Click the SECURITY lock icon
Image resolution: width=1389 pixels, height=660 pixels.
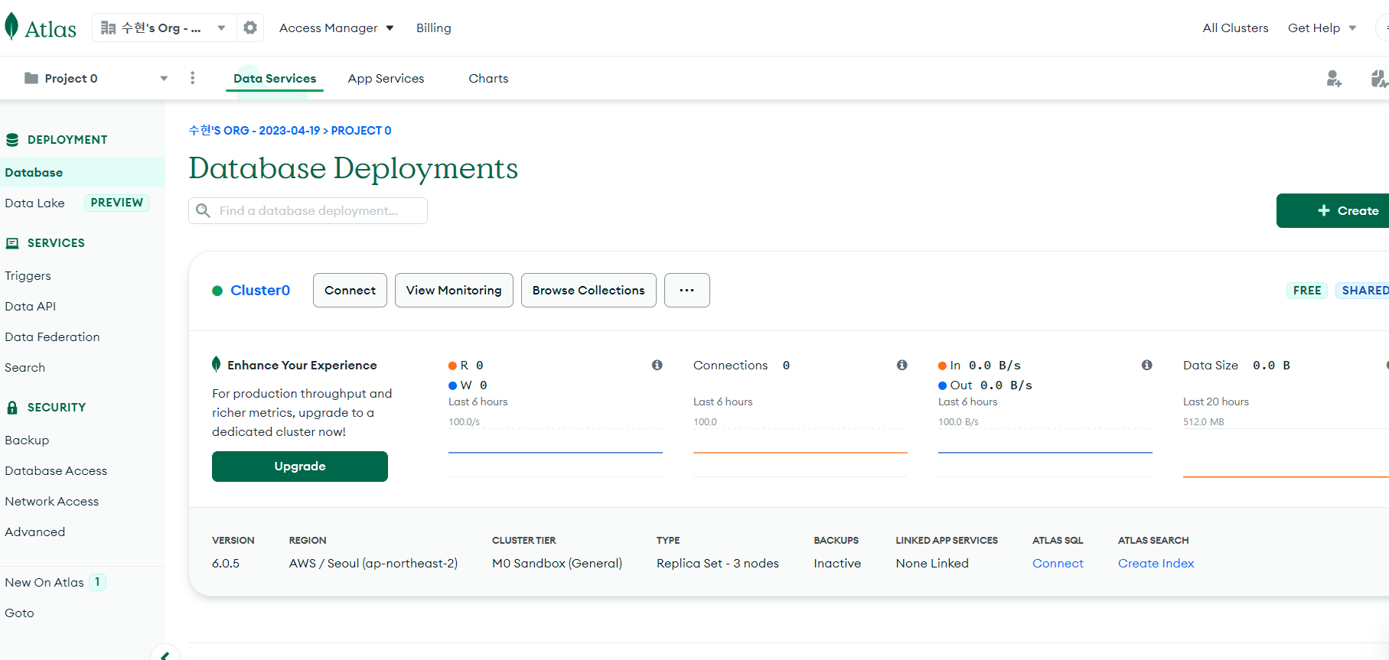coord(12,408)
